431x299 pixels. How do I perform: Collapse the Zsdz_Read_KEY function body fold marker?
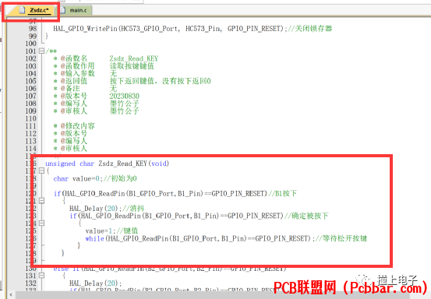[x=41, y=171]
